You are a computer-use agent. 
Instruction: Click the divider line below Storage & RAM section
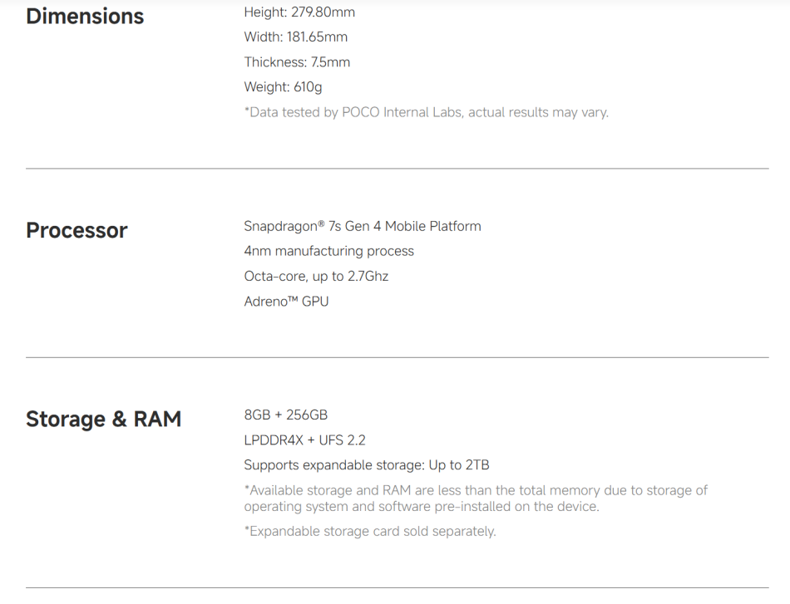pyautogui.click(x=397, y=588)
